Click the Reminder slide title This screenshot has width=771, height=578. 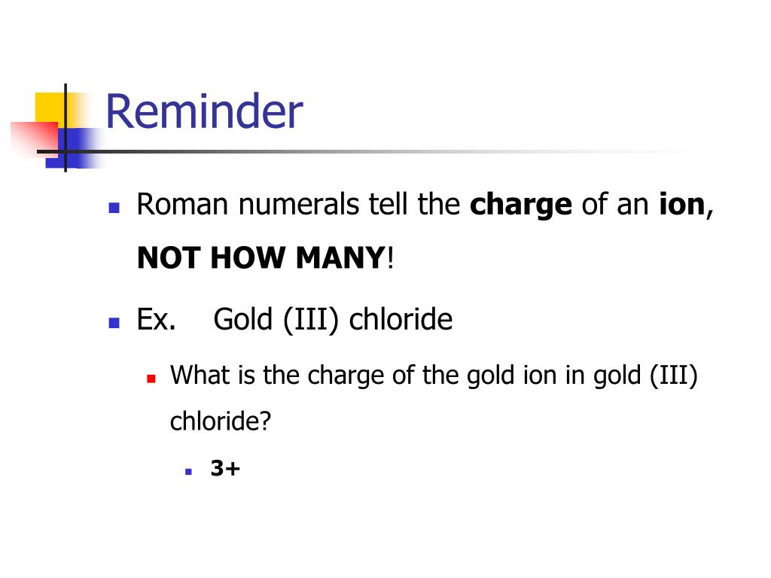[x=204, y=111]
